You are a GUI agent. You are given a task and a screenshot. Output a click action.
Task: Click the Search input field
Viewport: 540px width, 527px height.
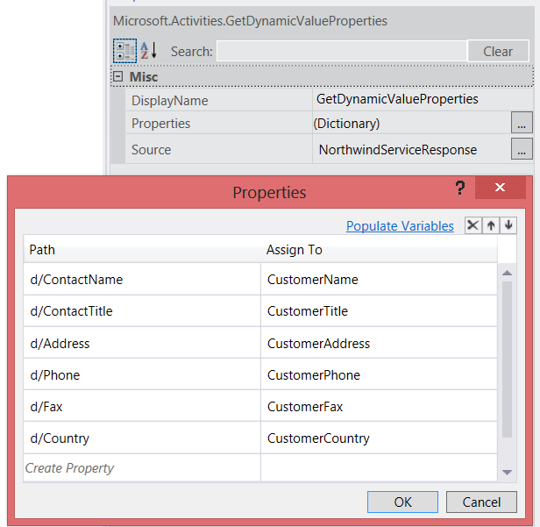tap(342, 51)
